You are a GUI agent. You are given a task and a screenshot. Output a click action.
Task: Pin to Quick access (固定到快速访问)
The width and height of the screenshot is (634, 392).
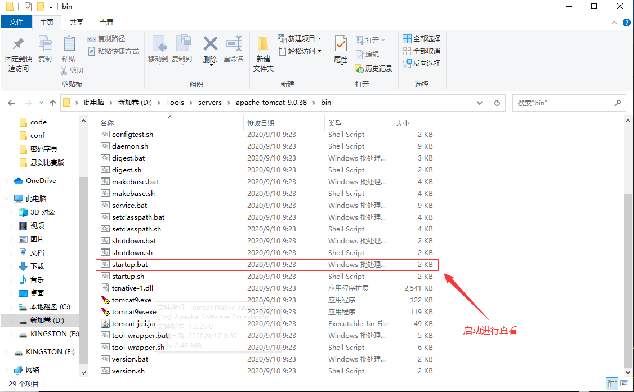18,54
